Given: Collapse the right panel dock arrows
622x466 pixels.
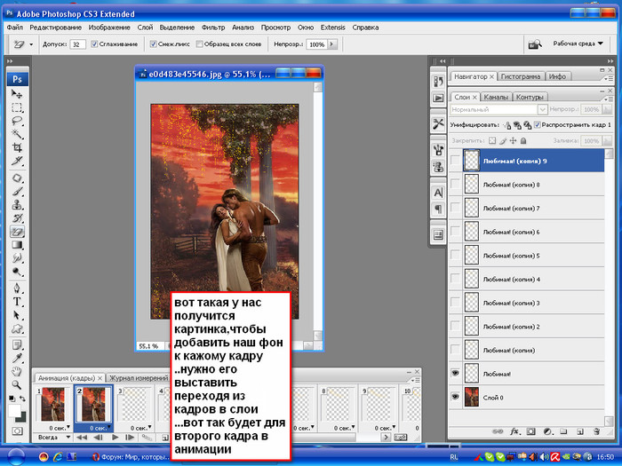Looking at the screenshot, I should click(x=610, y=61).
